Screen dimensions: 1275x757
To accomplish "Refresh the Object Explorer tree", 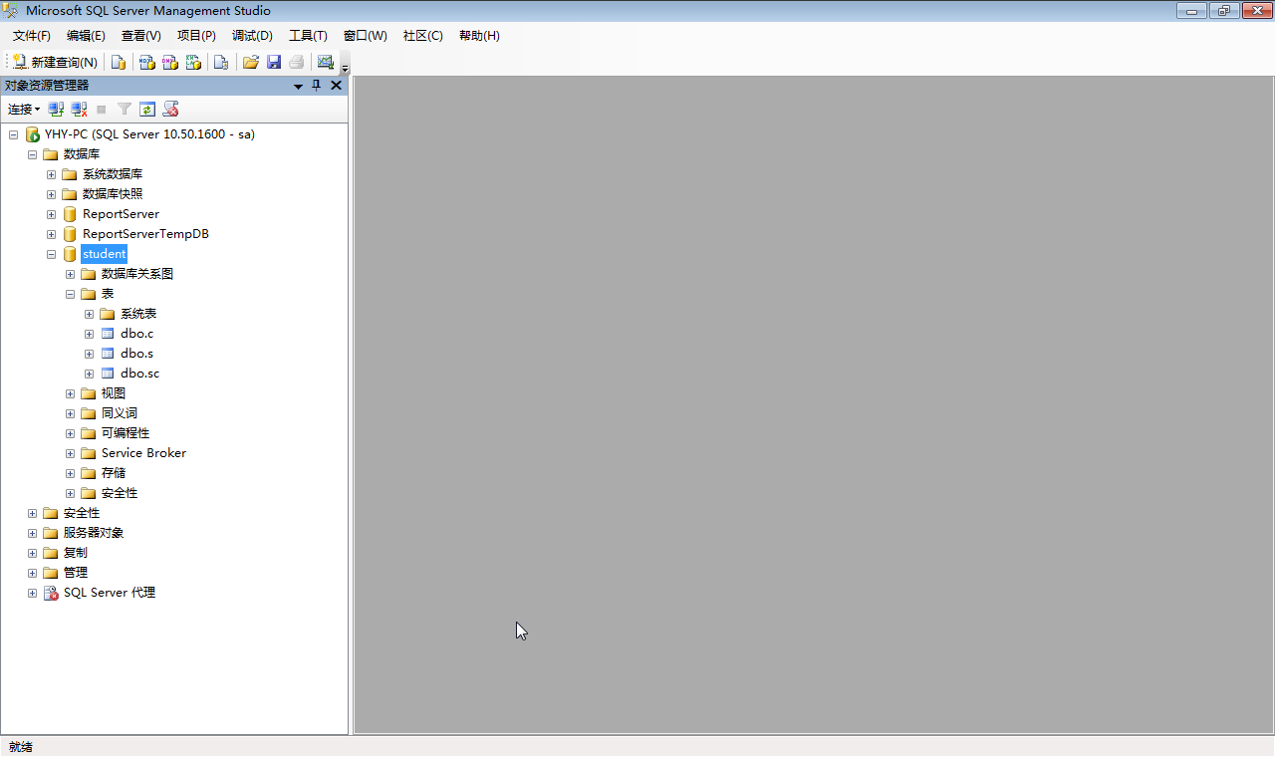I will [147, 109].
